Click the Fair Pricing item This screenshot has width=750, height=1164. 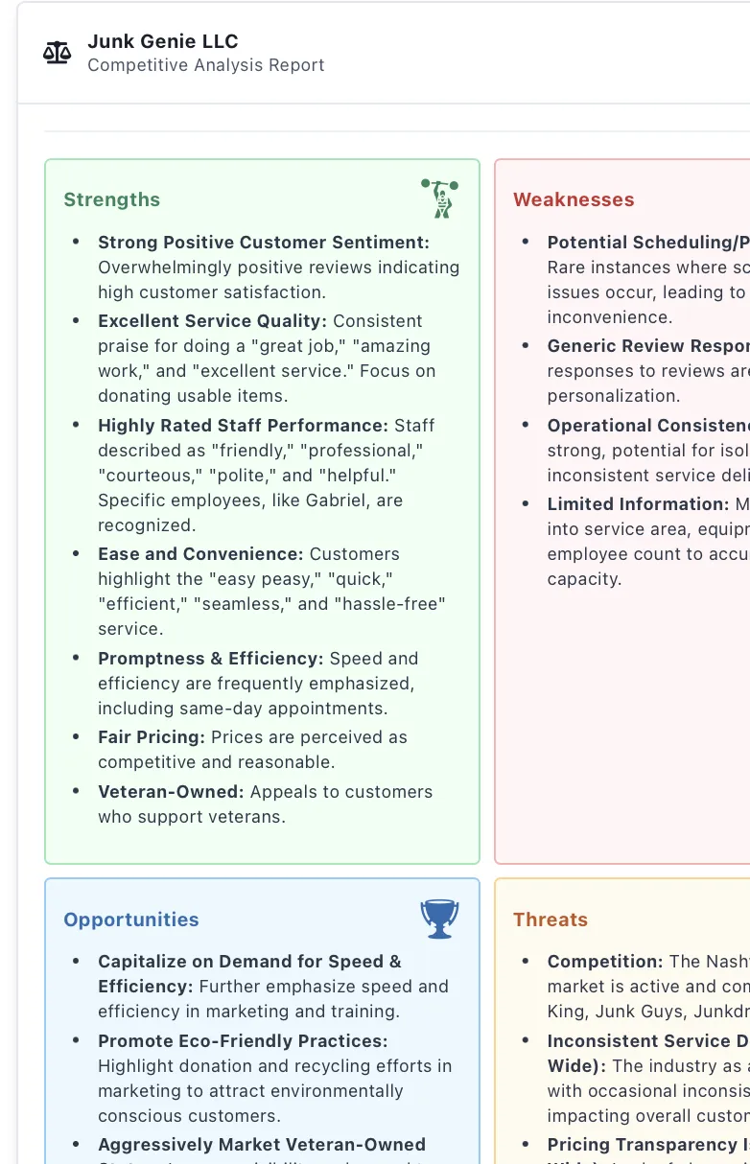coord(152,737)
